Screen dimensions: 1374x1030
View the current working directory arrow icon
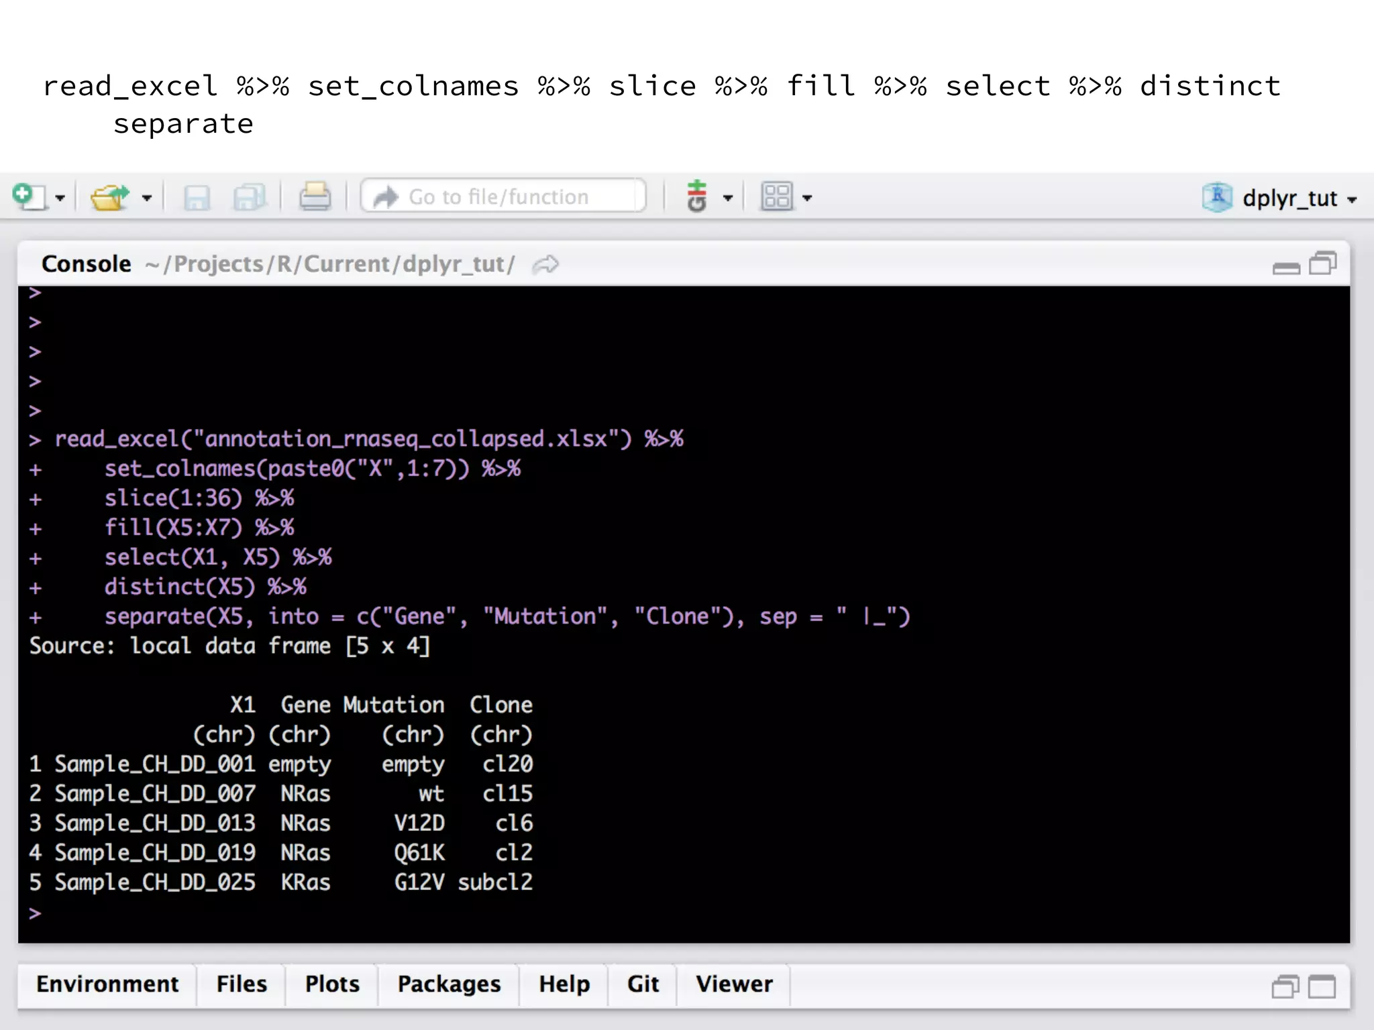(x=545, y=265)
